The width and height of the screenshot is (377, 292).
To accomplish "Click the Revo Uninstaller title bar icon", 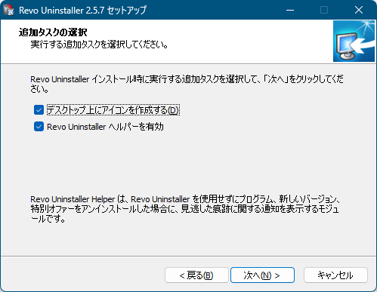I will point(9,10).
